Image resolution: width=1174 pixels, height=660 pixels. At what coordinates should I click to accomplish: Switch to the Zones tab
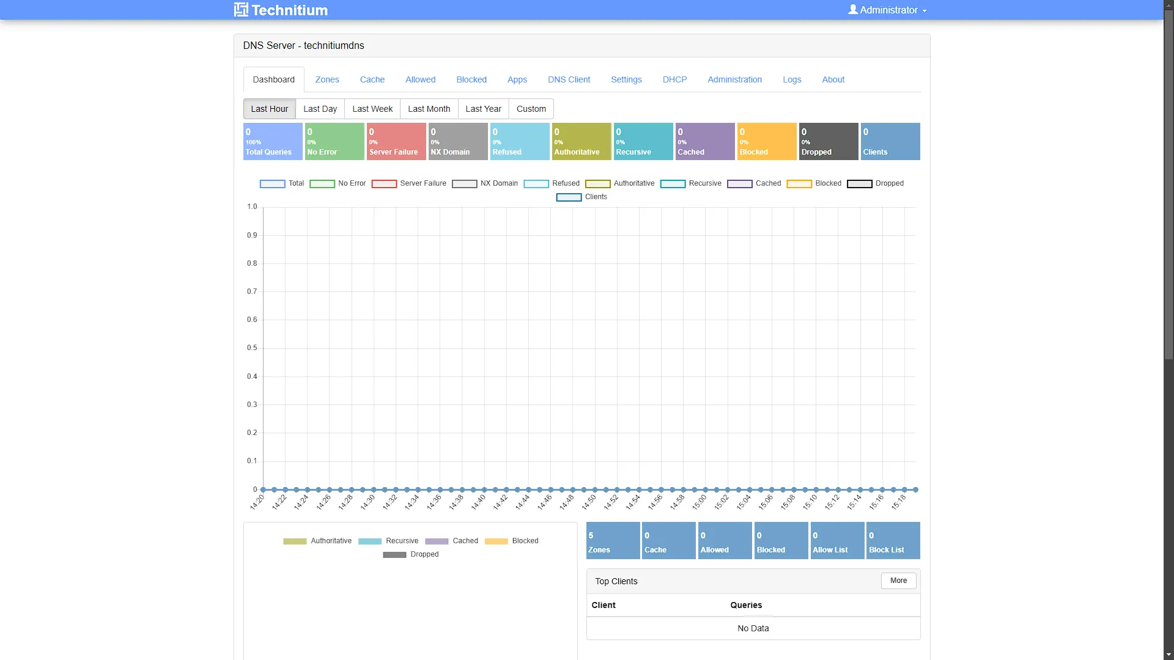(327, 79)
